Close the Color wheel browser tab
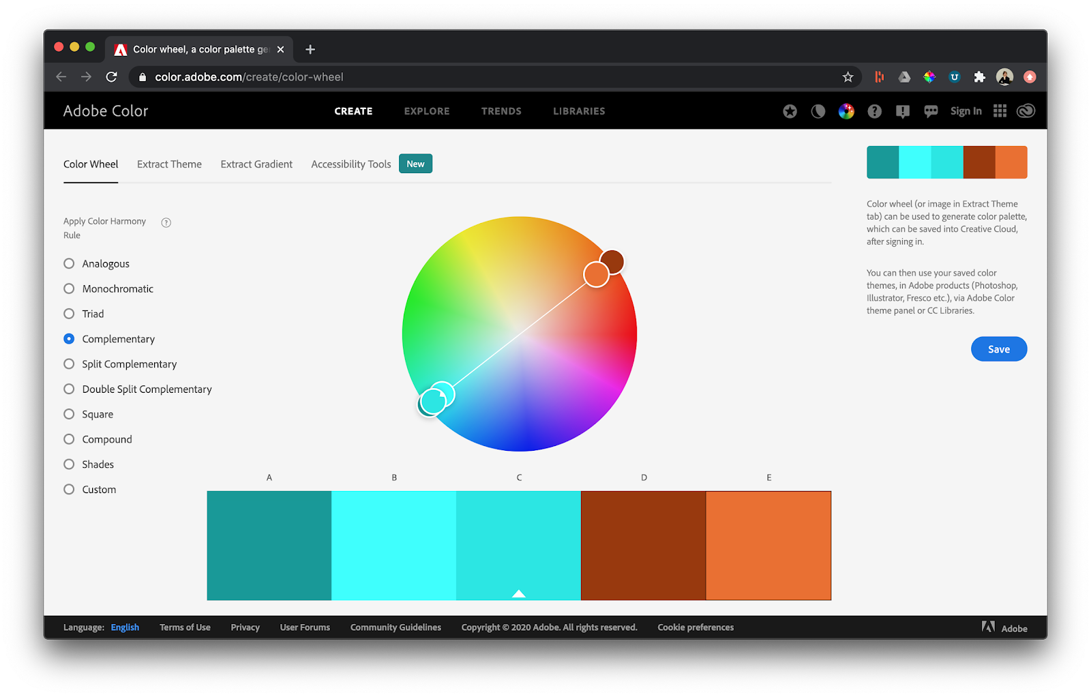Screen dimensions: 1091x697 [280, 49]
